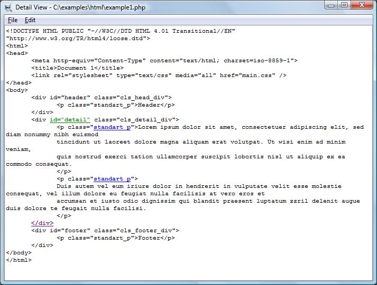Click the purple closing </div> link
Image resolution: width=377 pixels, height=285 pixels.
tap(42, 223)
